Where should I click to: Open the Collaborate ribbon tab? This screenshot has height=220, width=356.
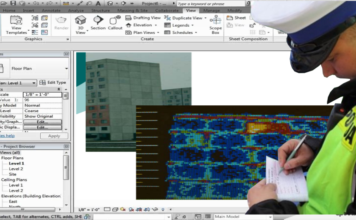(167, 10)
